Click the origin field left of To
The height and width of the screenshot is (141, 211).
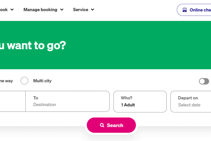point(12,102)
